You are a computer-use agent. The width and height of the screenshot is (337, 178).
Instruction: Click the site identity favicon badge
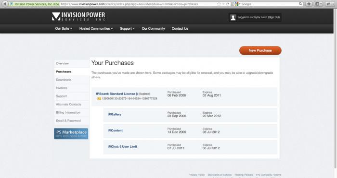(35, 4)
